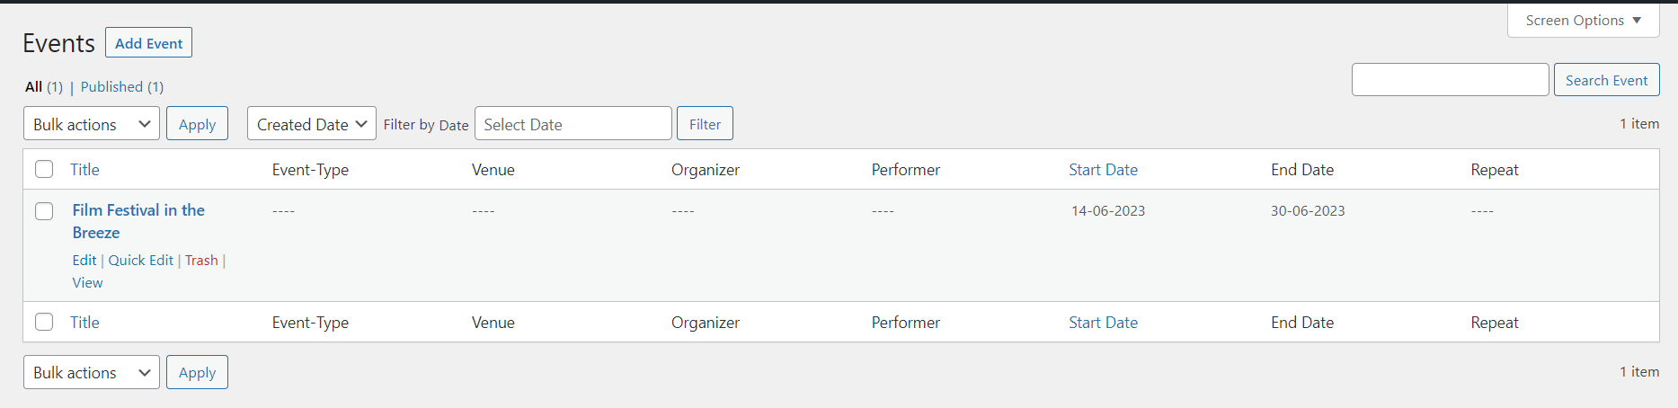Switch to Published events filter
The height and width of the screenshot is (408, 1678).
[x=111, y=87]
